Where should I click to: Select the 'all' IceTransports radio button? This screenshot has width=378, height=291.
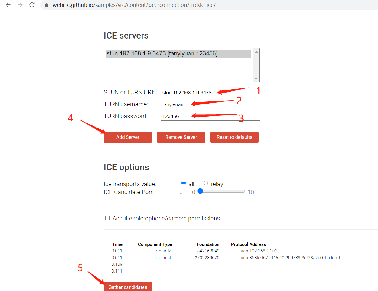coord(183,183)
